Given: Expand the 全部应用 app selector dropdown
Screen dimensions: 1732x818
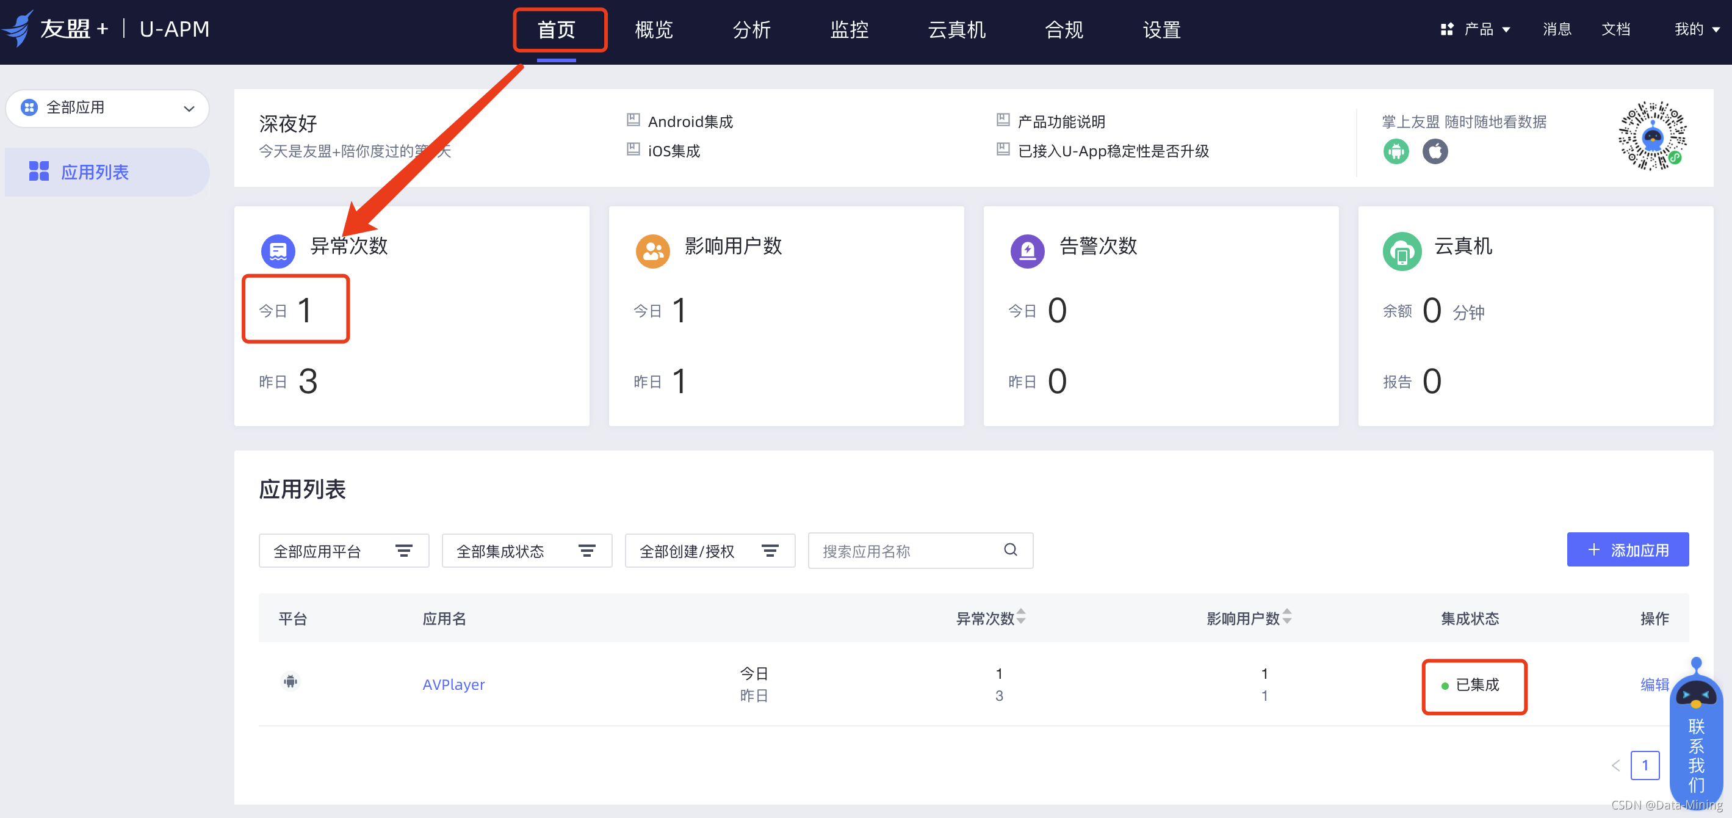Looking at the screenshot, I should [107, 107].
